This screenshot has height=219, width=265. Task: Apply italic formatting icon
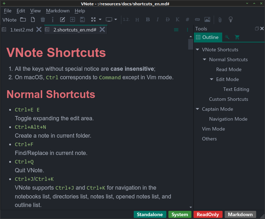157,19
